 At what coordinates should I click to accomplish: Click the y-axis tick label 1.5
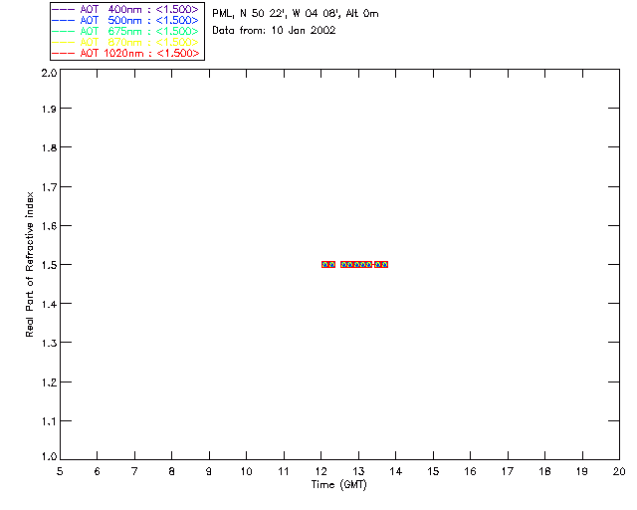(x=49, y=265)
